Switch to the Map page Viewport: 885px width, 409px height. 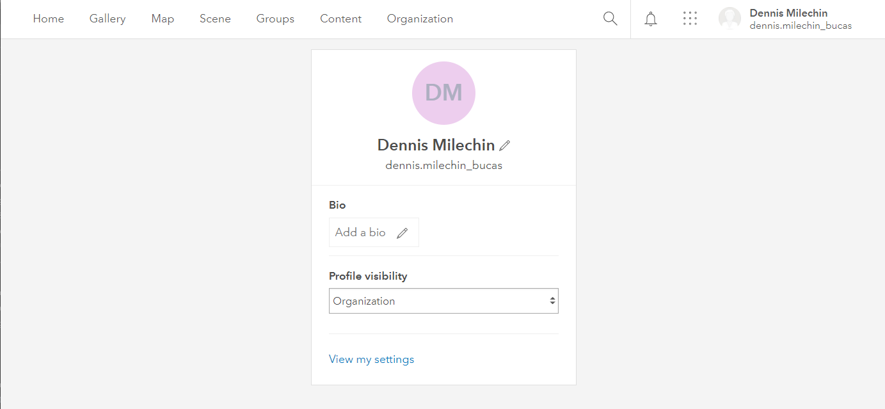[163, 19]
